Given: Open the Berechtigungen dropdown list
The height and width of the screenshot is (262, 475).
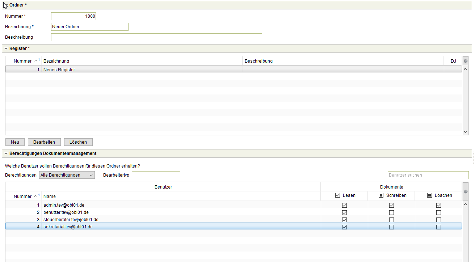Looking at the screenshot, I should click(x=67, y=175).
